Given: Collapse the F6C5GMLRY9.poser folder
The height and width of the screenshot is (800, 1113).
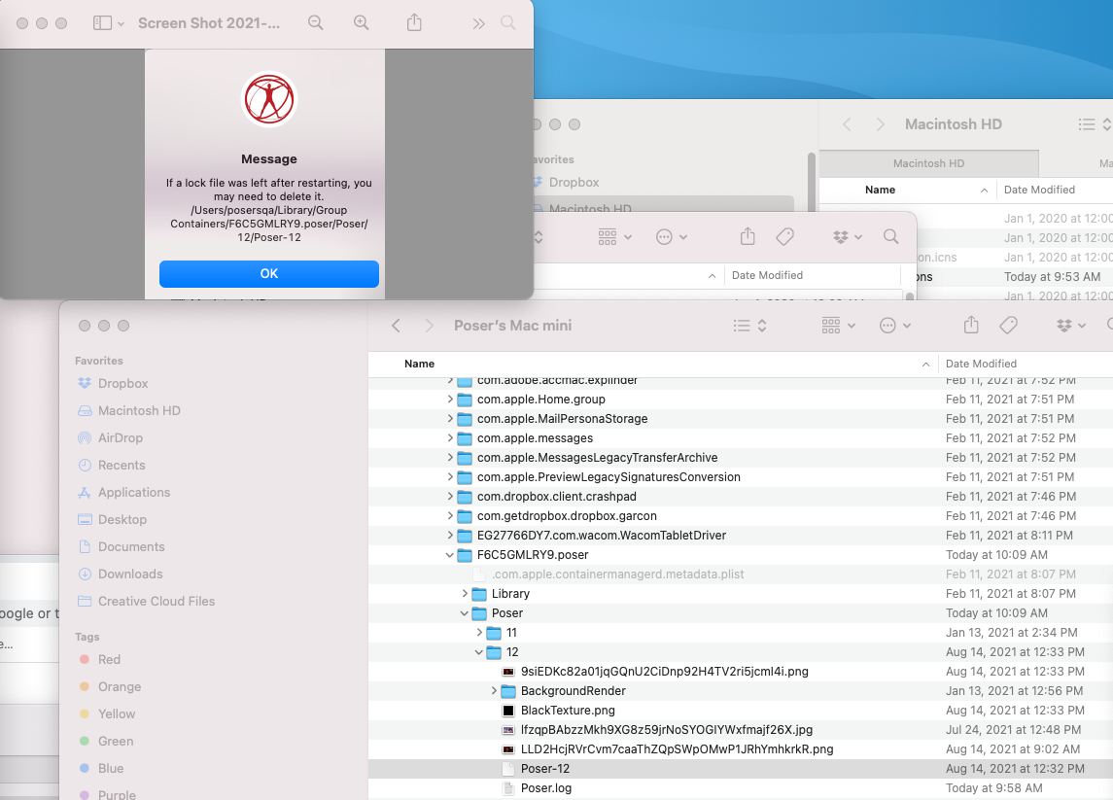Looking at the screenshot, I should click(x=450, y=555).
